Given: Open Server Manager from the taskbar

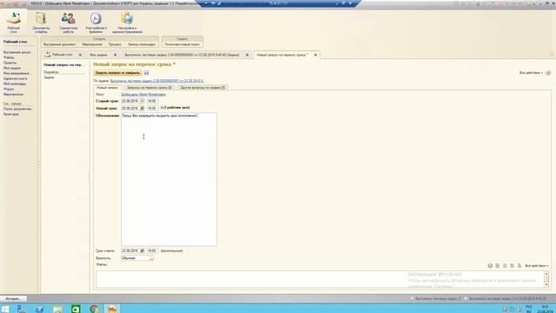Looking at the screenshot, I should coord(21,309).
